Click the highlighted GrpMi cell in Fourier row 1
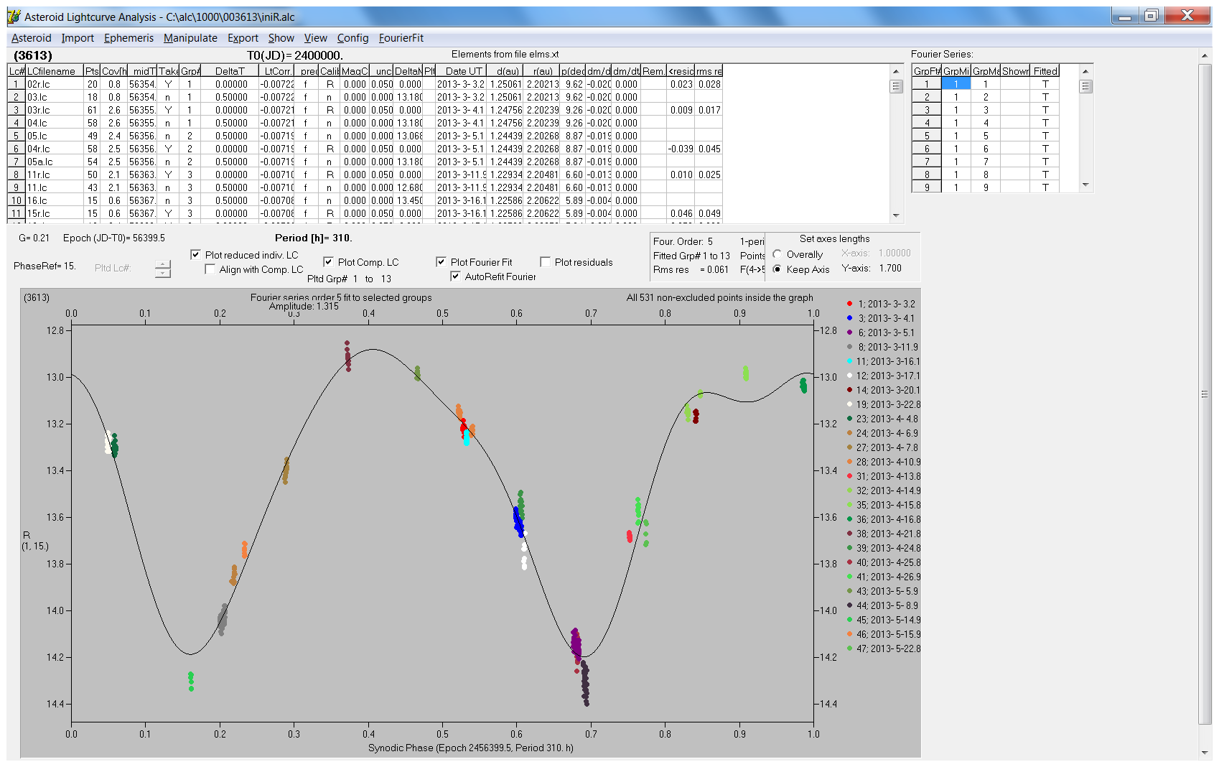 tap(956, 84)
